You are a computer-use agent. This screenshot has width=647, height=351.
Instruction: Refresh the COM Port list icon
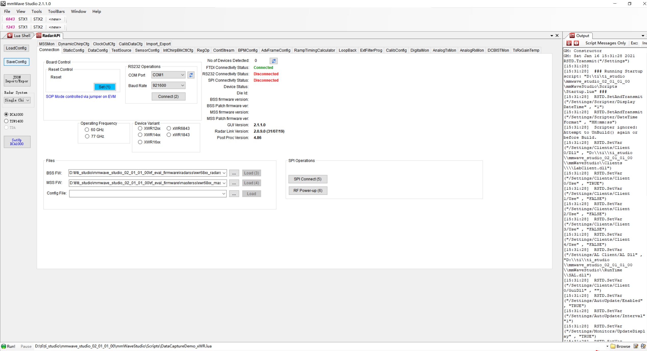click(191, 75)
